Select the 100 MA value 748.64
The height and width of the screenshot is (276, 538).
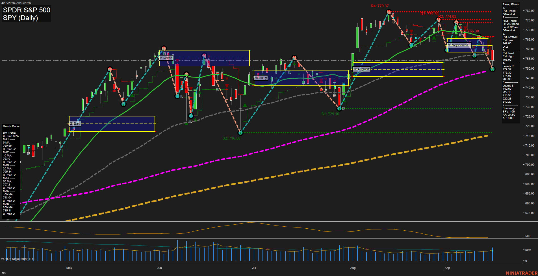(7, 198)
